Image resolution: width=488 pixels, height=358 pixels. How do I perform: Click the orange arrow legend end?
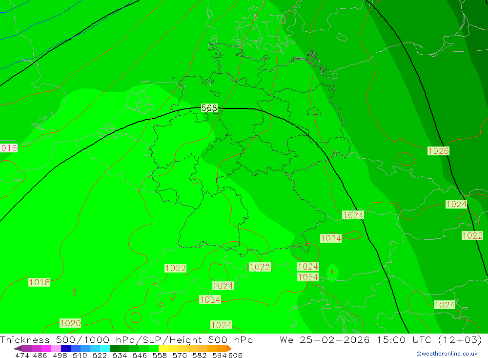229,348
